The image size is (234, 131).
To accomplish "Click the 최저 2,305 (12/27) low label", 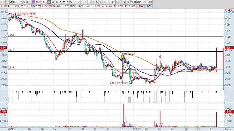I will tap(119, 83).
